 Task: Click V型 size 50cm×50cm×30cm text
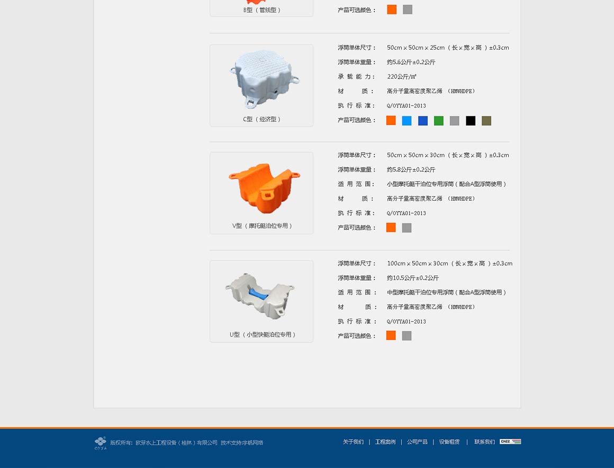coord(448,155)
